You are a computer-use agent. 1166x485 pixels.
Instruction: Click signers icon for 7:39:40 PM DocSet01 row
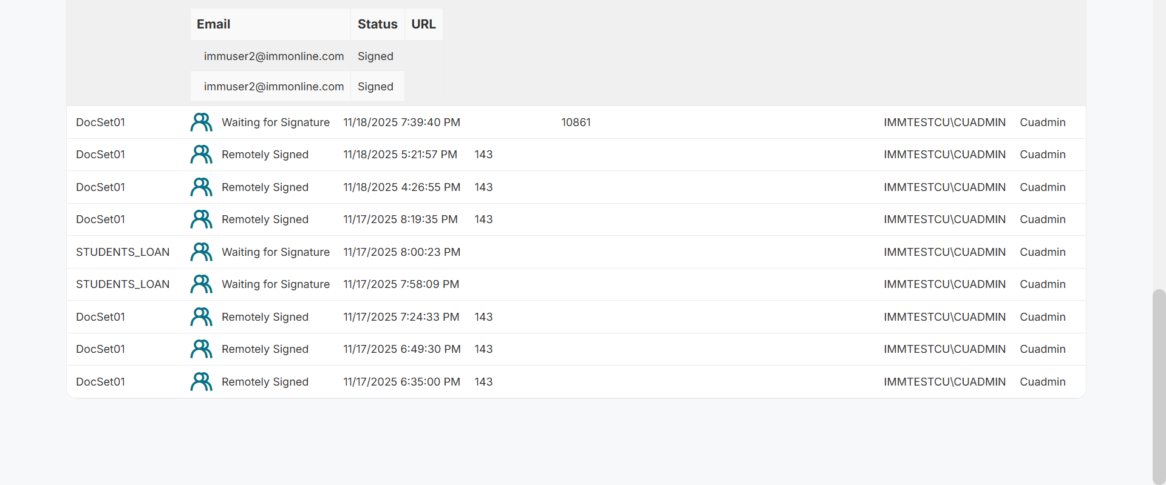click(201, 122)
